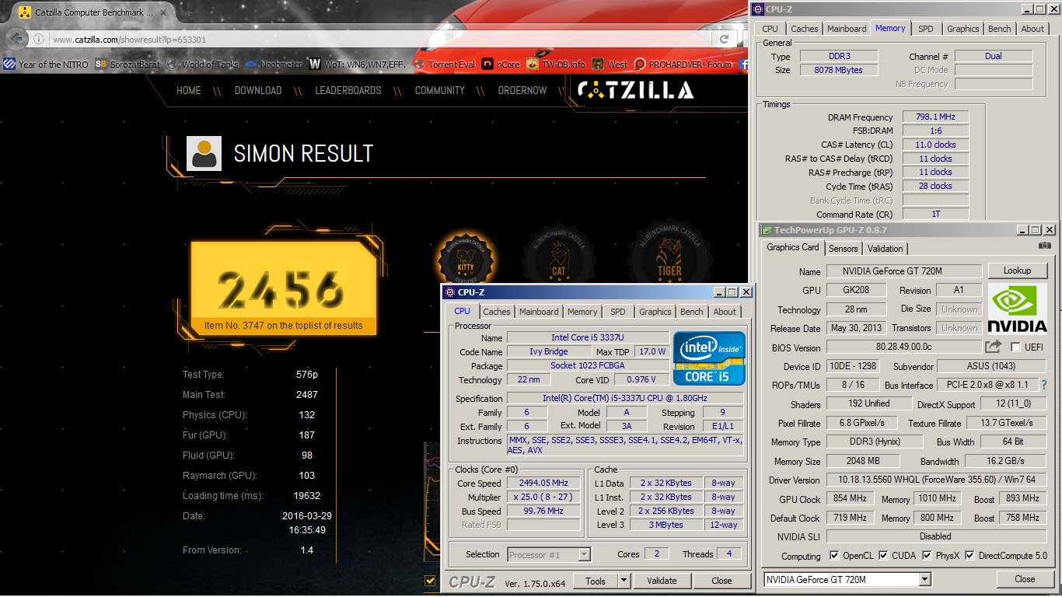Click the Lookup button in GPU-Z
Screen dimensions: 1062x597
click(1017, 271)
